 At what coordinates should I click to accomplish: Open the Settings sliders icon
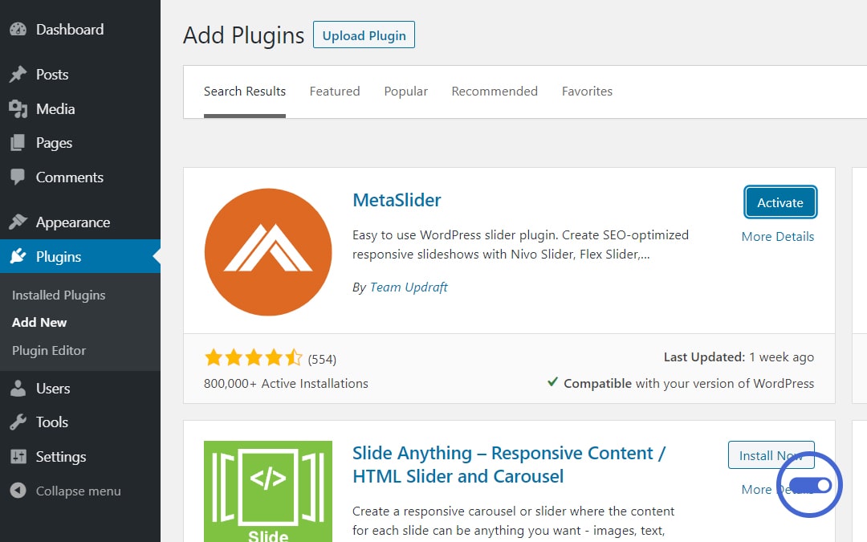(x=18, y=456)
